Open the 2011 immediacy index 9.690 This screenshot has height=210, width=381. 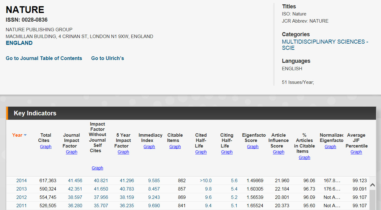coord(154,206)
